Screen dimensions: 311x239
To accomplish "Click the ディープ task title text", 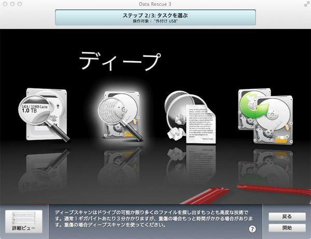I will tap(119, 61).
